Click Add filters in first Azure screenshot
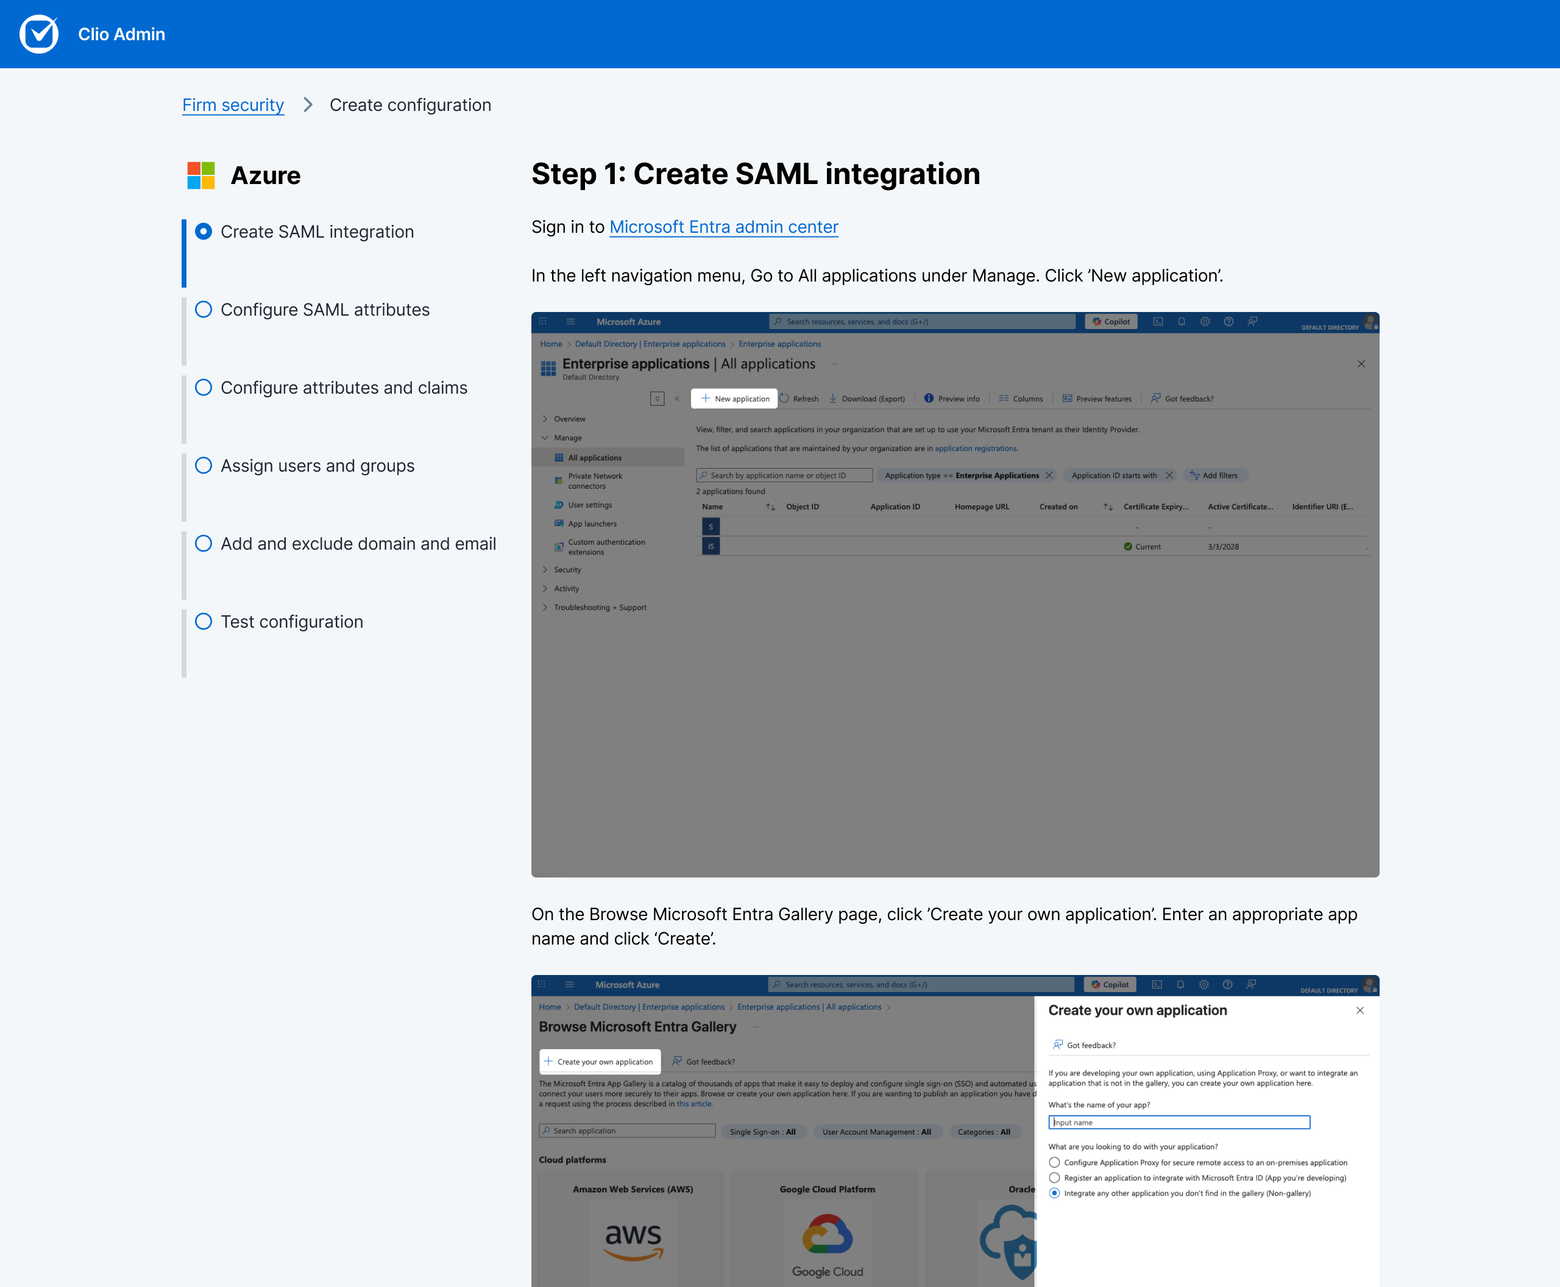Viewport: 1560px width, 1287px height. (1214, 475)
